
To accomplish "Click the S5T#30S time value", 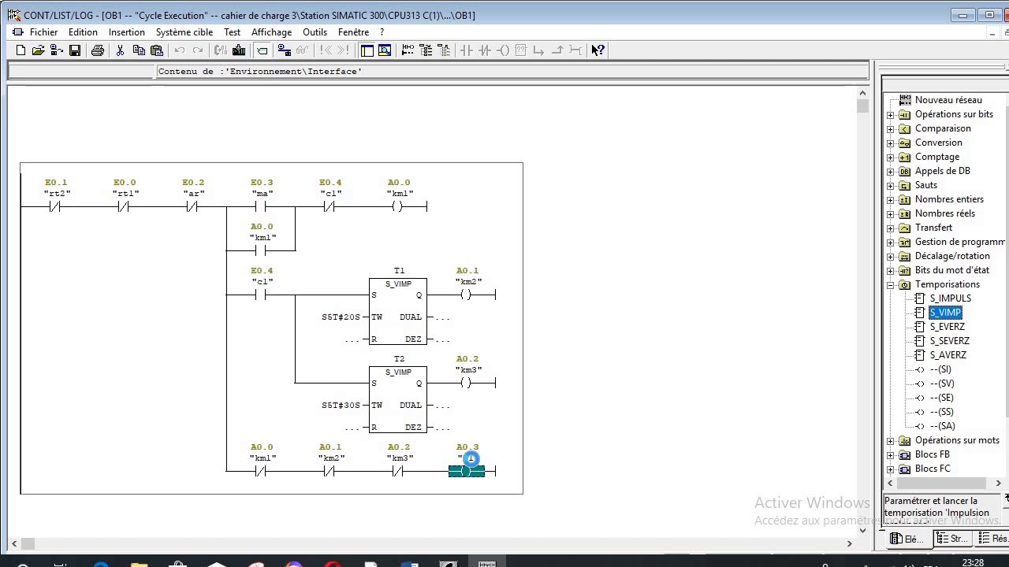I will click(341, 406).
